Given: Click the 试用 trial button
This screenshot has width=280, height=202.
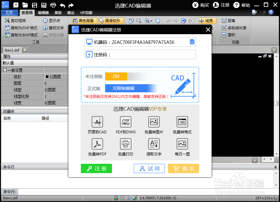Looking at the screenshot, I should tap(149, 168).
